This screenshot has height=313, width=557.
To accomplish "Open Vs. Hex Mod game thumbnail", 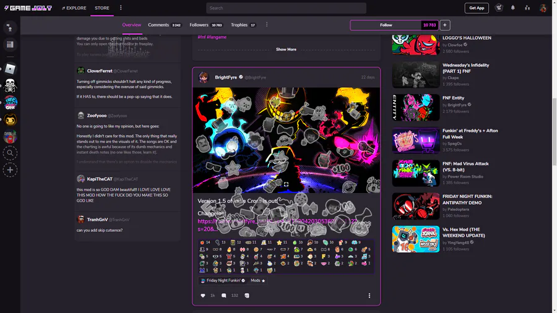I will tap(416, 239).
